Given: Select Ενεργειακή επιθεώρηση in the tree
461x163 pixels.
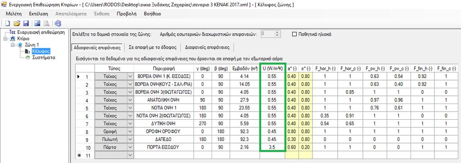Looking at the screenshot, I should (41, 32).
